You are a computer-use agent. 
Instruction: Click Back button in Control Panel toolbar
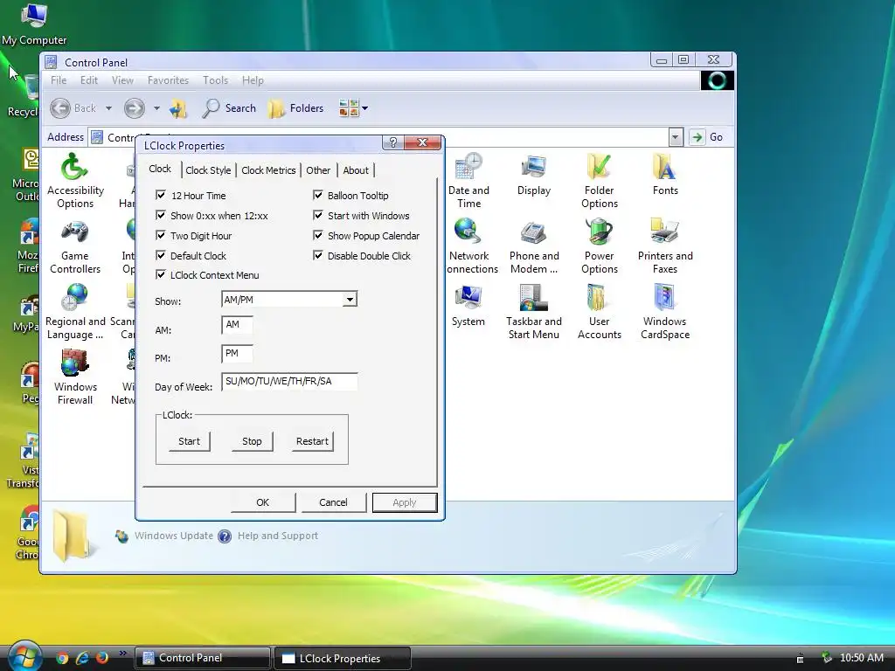73,107
